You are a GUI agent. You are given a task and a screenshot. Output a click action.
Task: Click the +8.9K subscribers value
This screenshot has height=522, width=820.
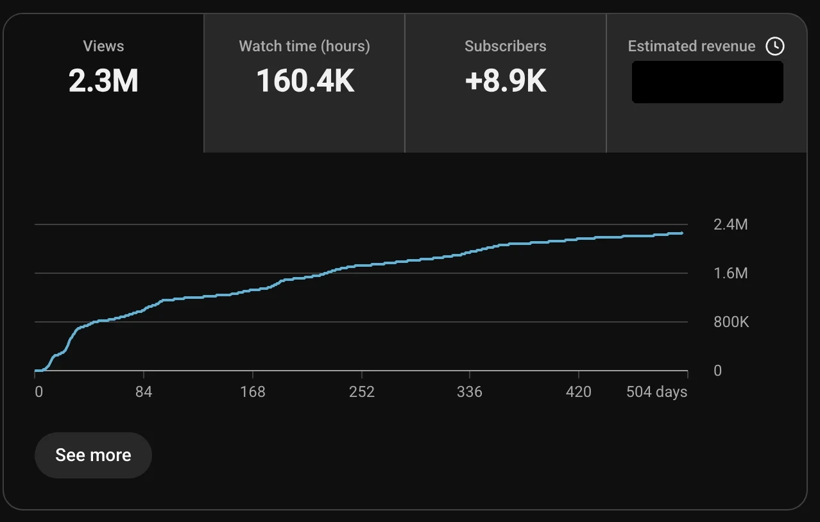point(506,81)
